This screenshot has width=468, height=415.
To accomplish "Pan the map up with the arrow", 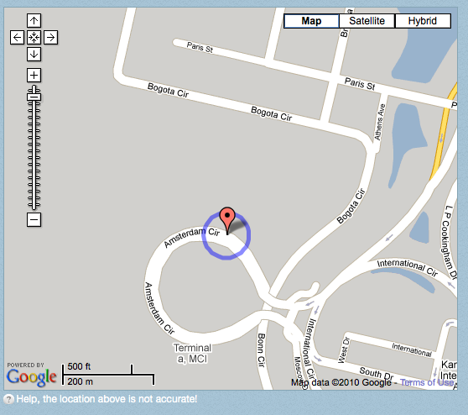I will click(34, 21).
